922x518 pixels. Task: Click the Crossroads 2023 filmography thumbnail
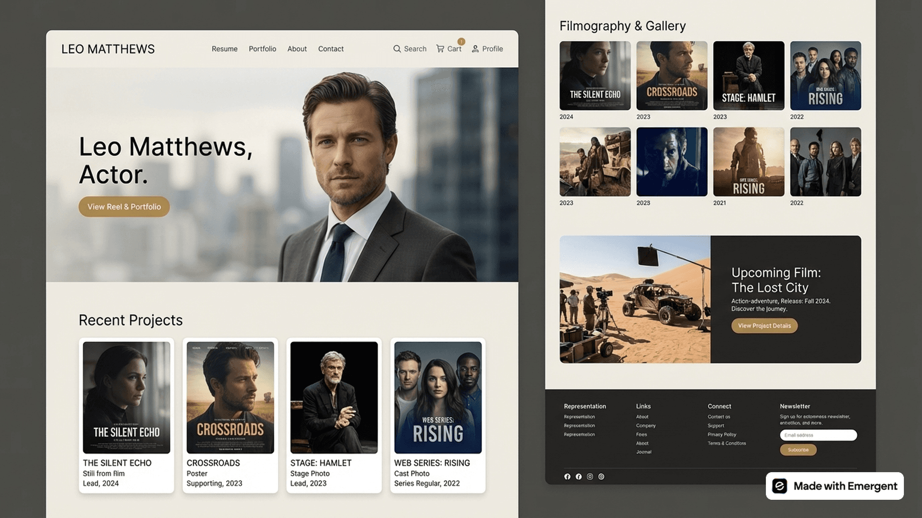click(x=672, y=76)
